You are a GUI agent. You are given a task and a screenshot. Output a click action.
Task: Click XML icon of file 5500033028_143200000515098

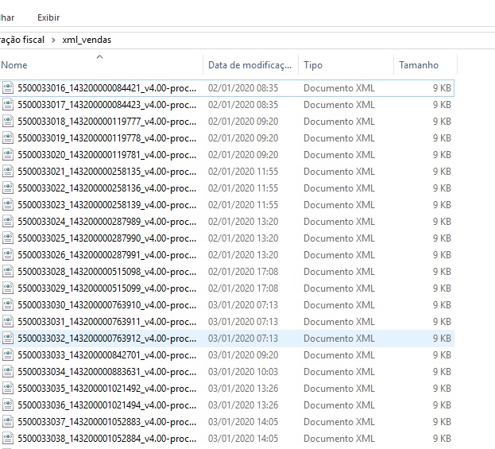point(8,272)
